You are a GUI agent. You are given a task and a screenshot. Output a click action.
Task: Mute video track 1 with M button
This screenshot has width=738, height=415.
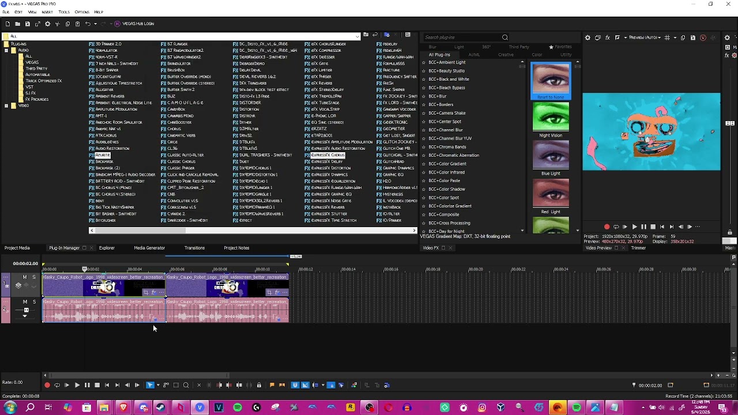click(24, 277)
